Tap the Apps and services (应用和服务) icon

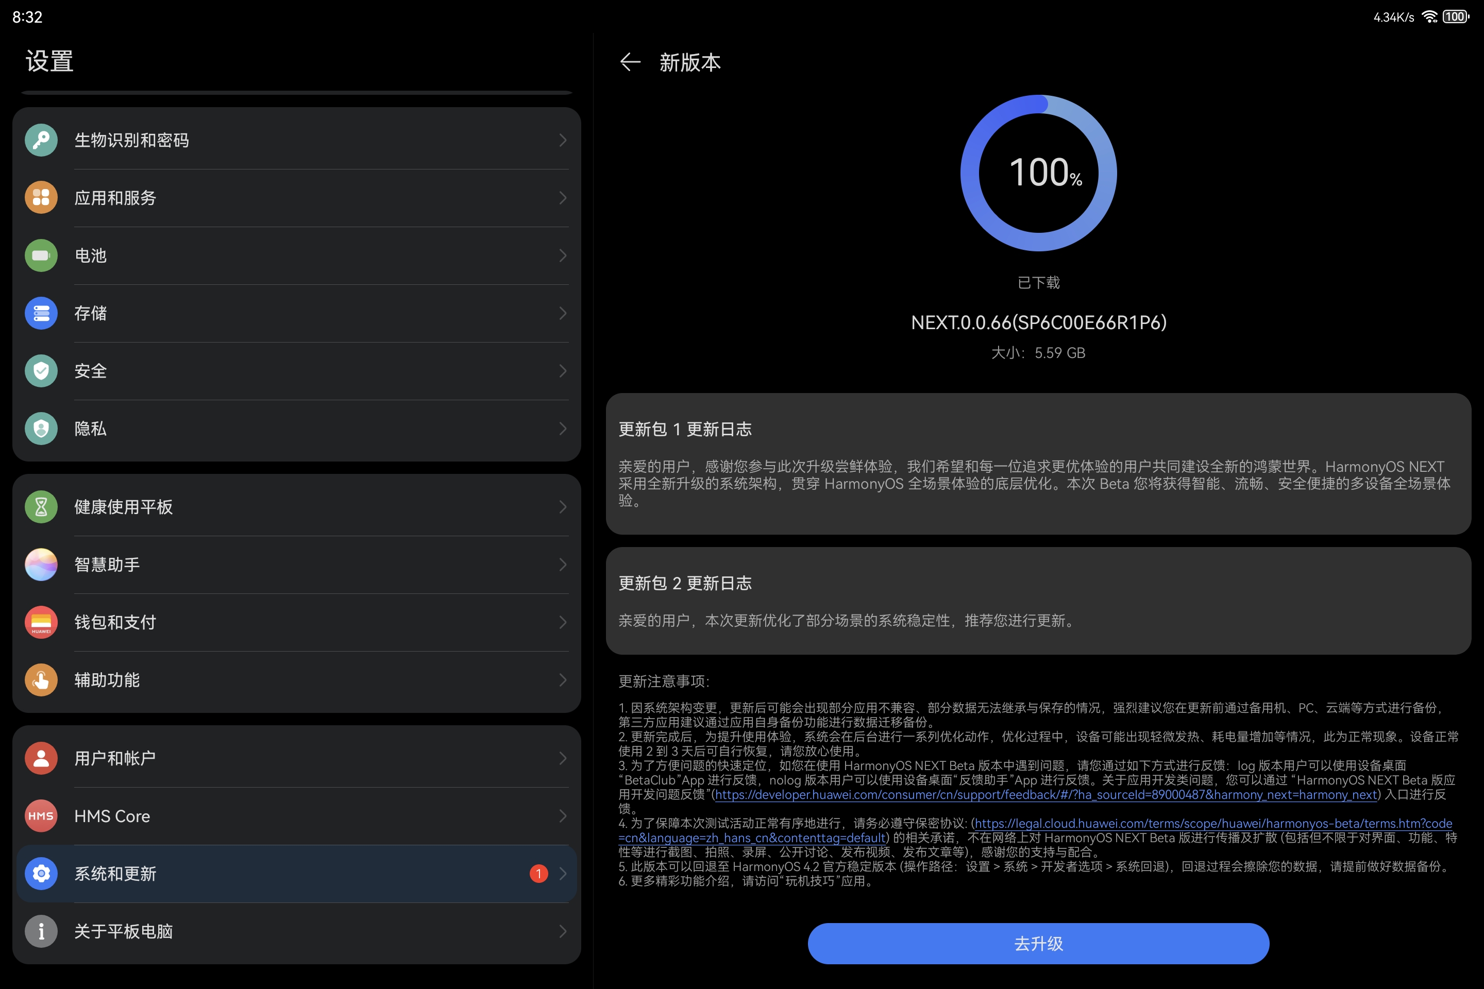click(x=41, y=197)
